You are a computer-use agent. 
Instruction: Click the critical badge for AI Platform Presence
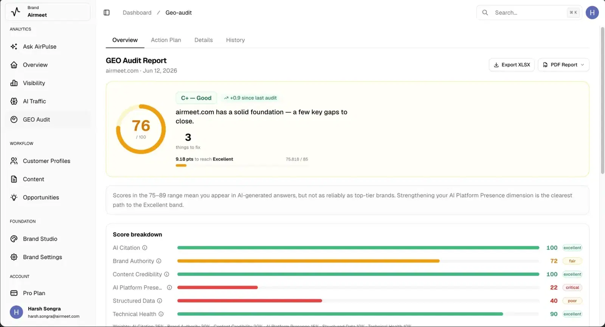tap(572, 288)
